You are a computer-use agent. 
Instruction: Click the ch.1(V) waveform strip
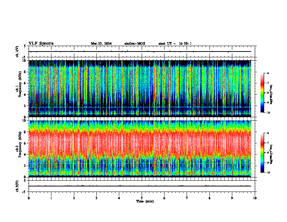(x=142, y=52)
